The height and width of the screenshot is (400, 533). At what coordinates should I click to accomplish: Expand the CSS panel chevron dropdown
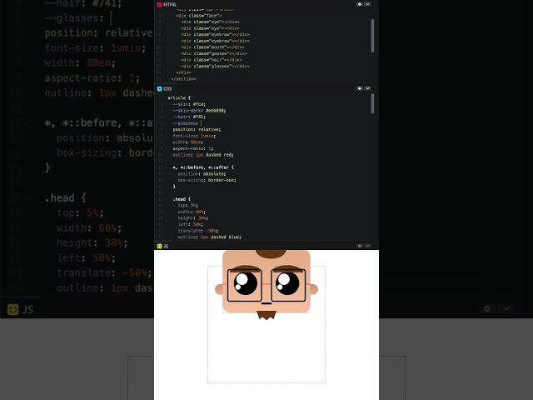pos(367,88)
